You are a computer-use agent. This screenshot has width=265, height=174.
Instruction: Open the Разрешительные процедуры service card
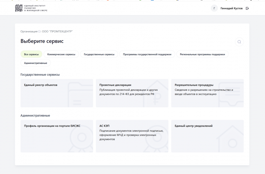[x=207, y=93]
